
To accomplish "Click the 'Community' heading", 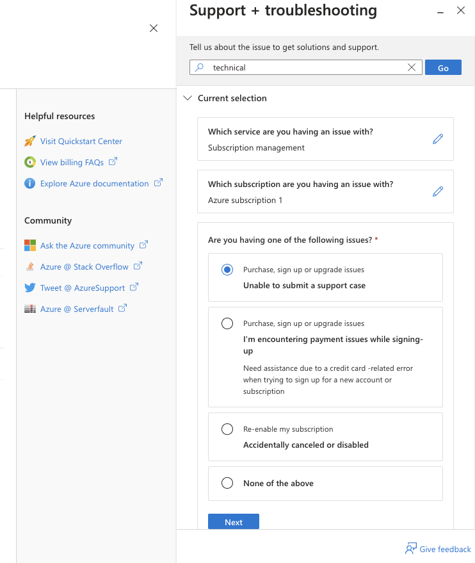I will click(48, 220).
